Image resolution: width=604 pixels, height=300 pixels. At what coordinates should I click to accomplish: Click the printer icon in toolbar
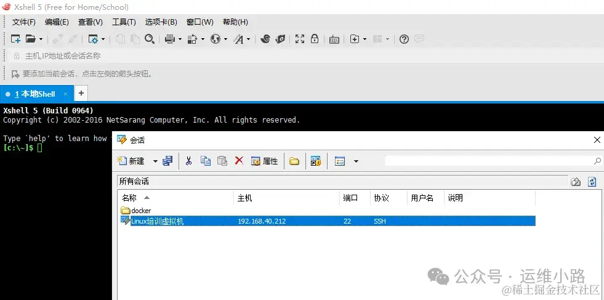(x=170, y=39)
